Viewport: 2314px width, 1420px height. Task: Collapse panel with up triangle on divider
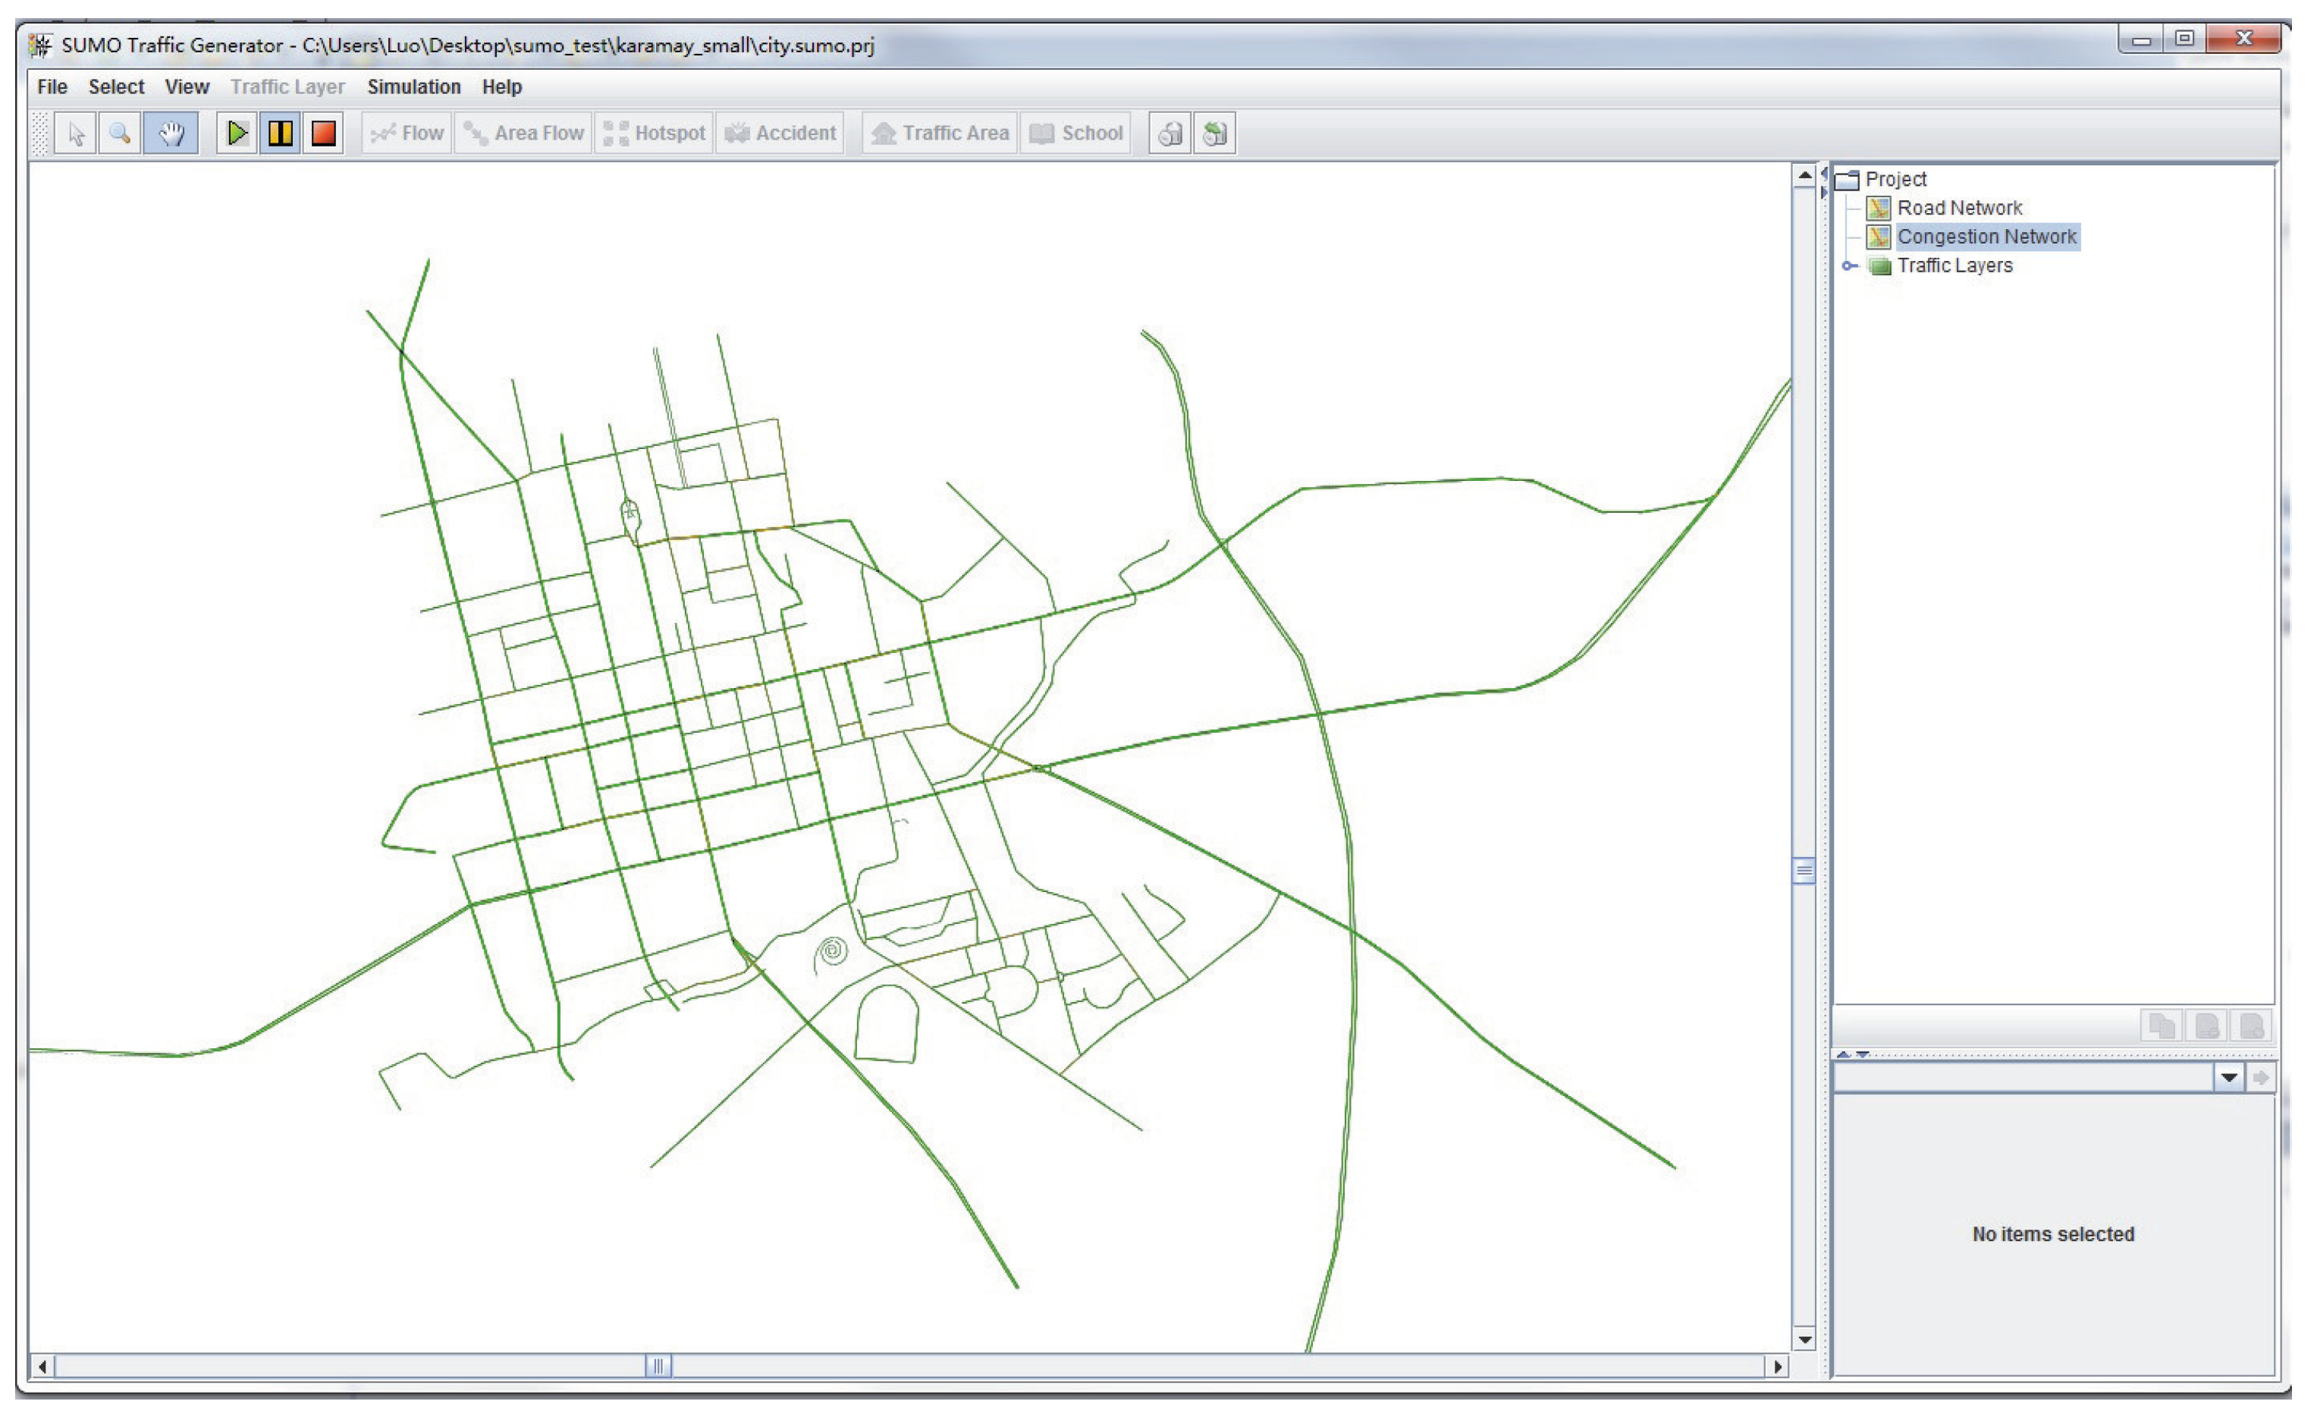click(1844, 1054)
